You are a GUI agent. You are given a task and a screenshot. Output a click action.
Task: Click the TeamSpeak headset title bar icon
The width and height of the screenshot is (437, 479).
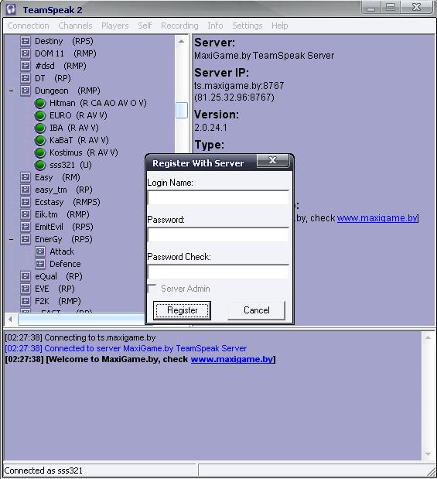pyautogui.click(x=12, y=9)
